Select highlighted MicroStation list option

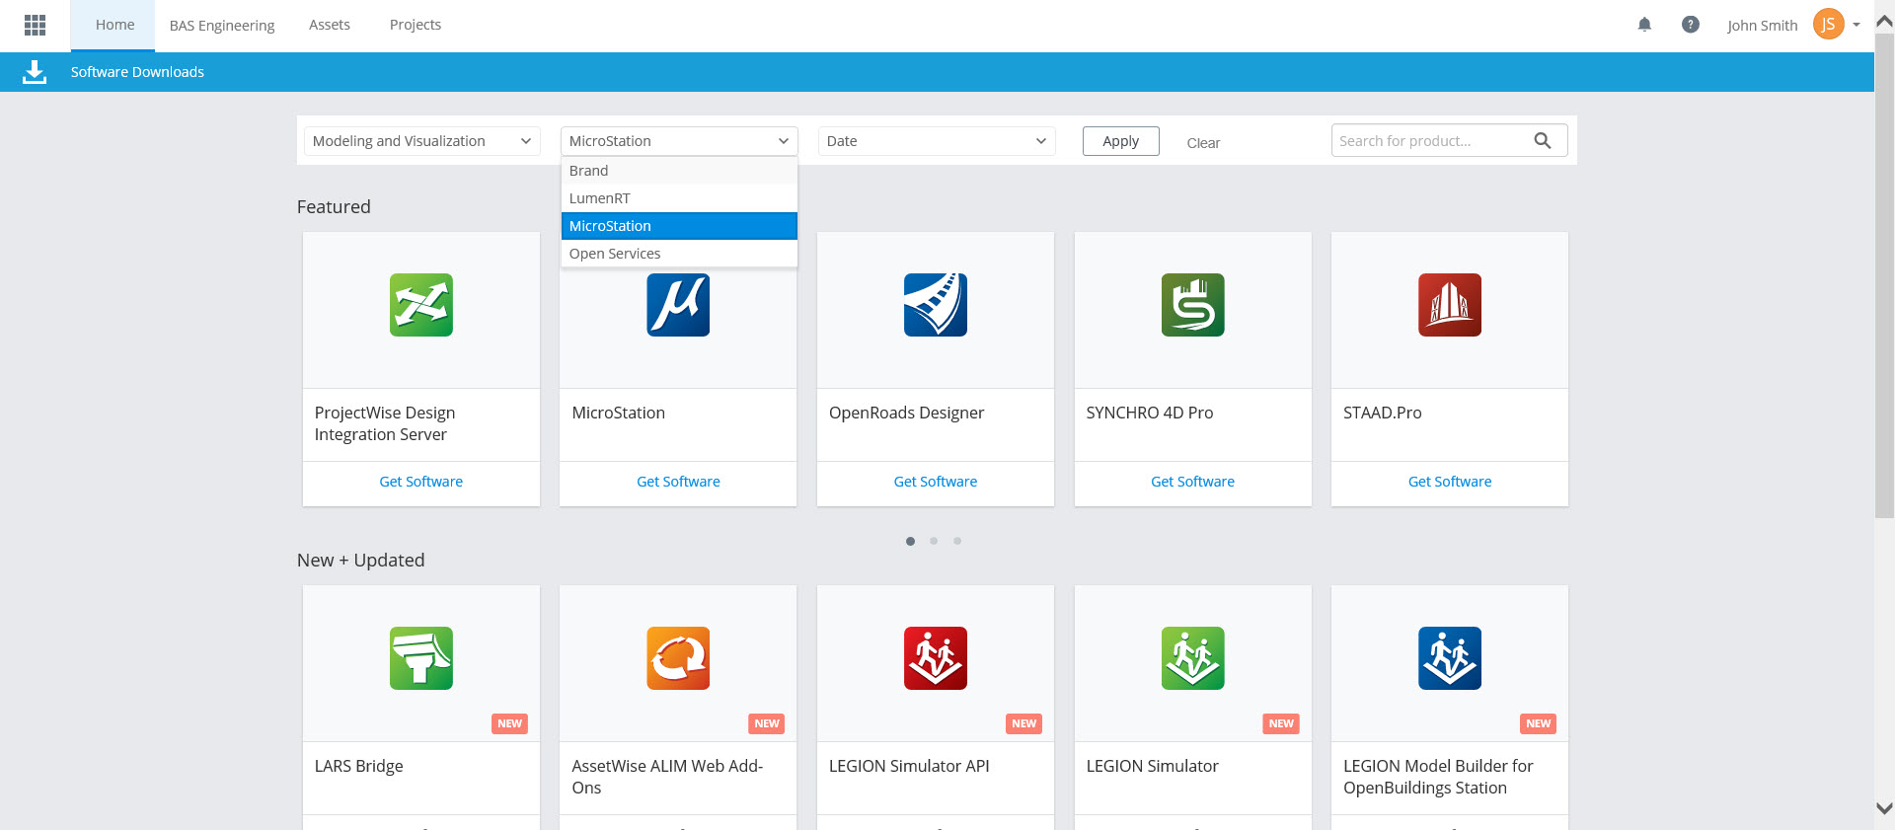coord(679,226)
